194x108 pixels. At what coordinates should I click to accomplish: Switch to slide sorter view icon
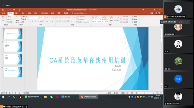click(x=127, y=93)
